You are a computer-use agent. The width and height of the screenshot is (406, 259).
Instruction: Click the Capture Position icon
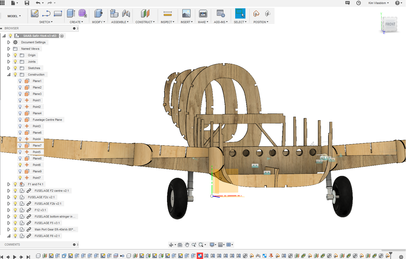click(256, 13)
